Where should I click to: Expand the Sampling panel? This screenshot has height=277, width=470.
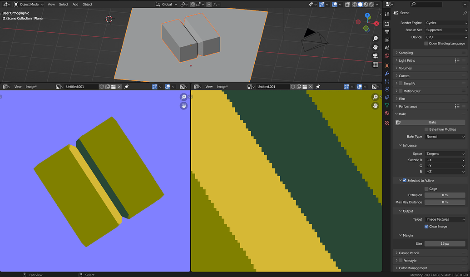(430, 53)
